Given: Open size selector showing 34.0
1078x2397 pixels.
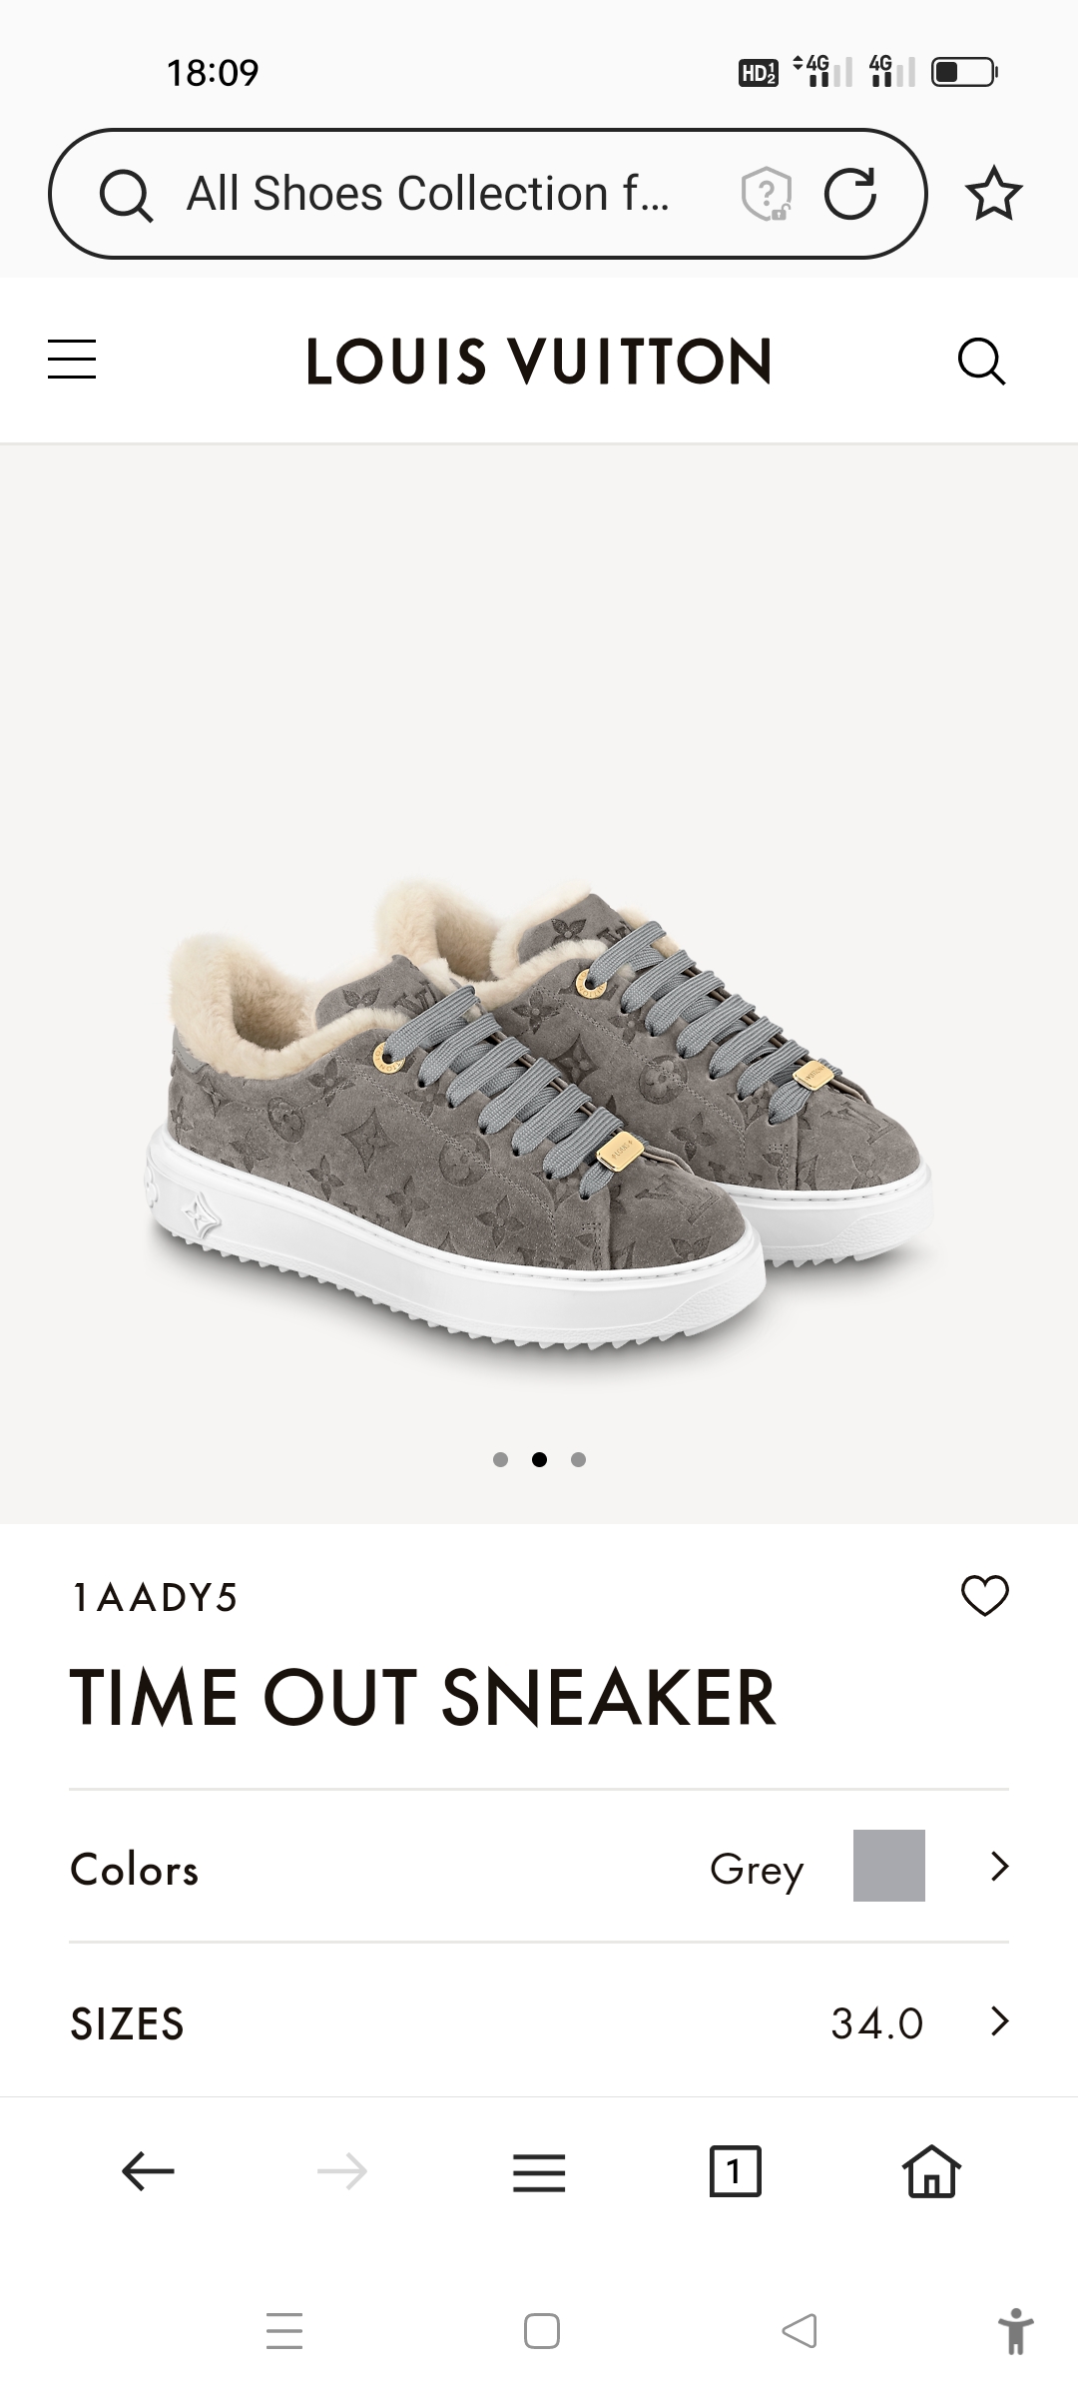Looking at the screenshot, I should click(x=539, y=2022).
